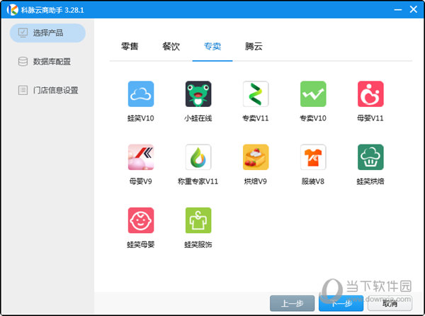Select the 服装V8 orange shirt icon
425x316 pixels.
[x=313, y=157]
